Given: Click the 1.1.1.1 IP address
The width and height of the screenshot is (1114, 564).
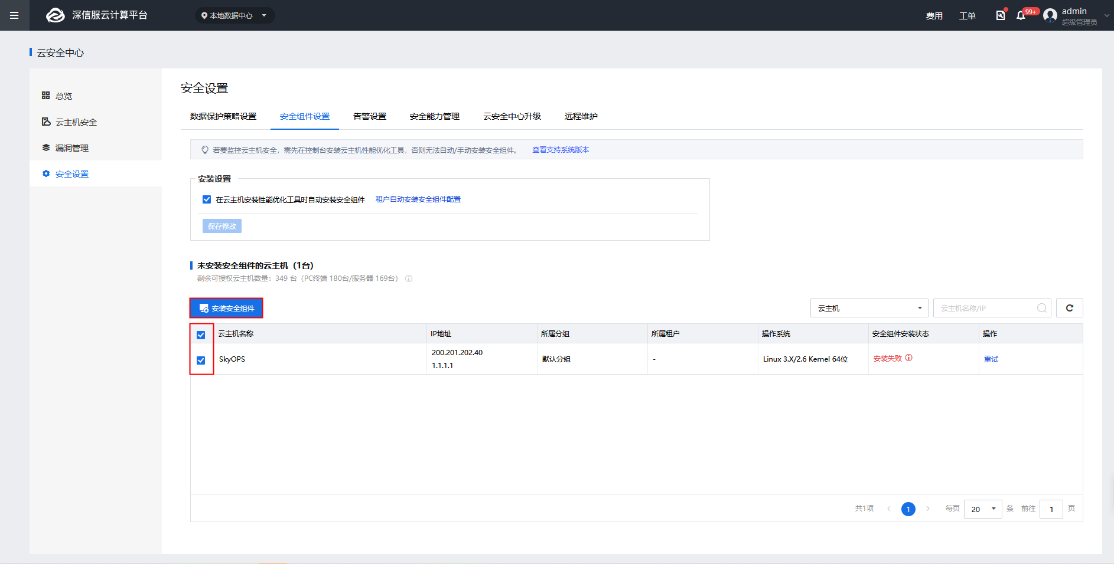Looking at the screenshot, I should pyautogui.click(x=442, y=366).
